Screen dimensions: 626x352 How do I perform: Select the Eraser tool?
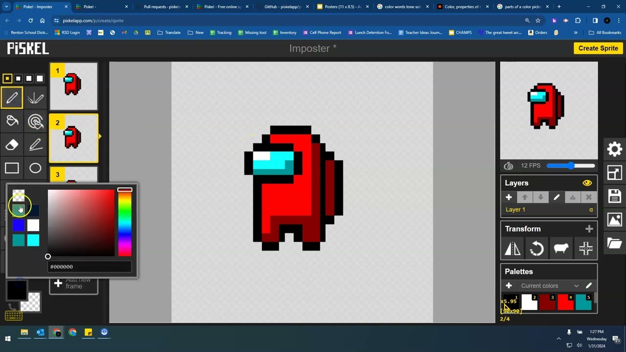[12, 145]
